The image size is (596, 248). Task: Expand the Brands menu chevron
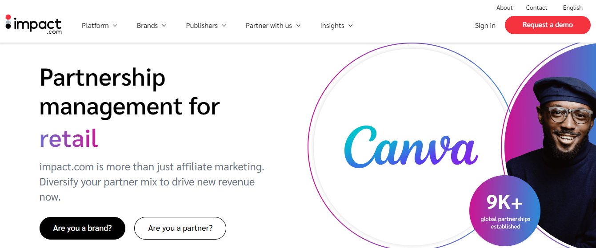tap(164, 26)
